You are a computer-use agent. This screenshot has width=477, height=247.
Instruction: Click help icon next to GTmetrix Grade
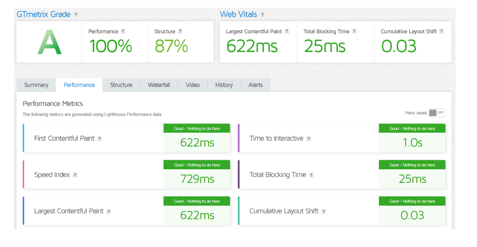[x=76, y=15]
